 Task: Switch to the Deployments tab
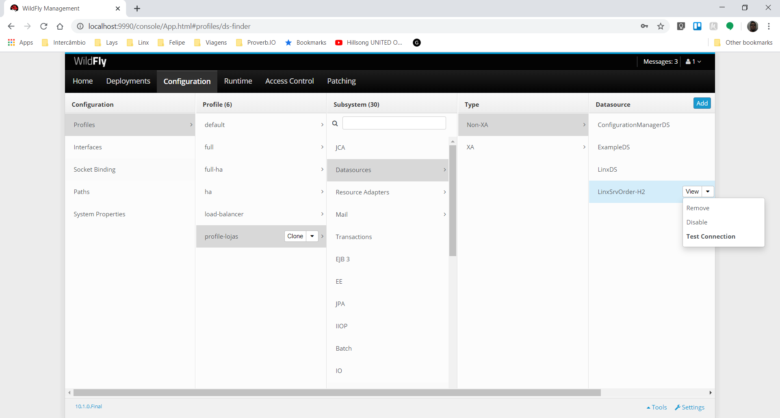tap(128, 81)
